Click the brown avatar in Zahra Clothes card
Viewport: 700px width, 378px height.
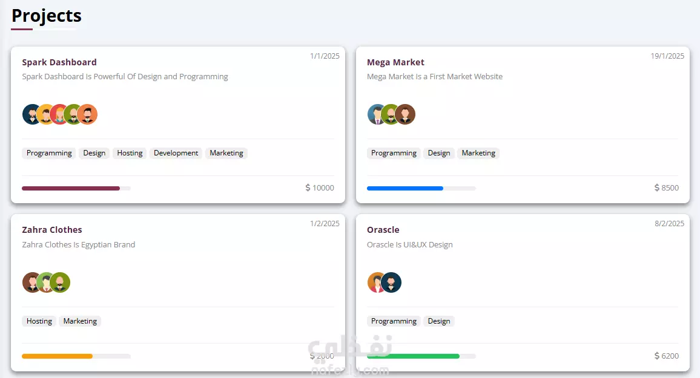(x=31, y=282)
